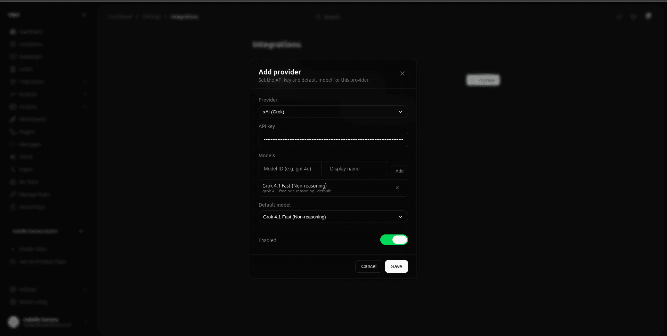Click the plus icon next to the workspace section header
This screenshot has width=667, height=336.
tap(81, 231)
